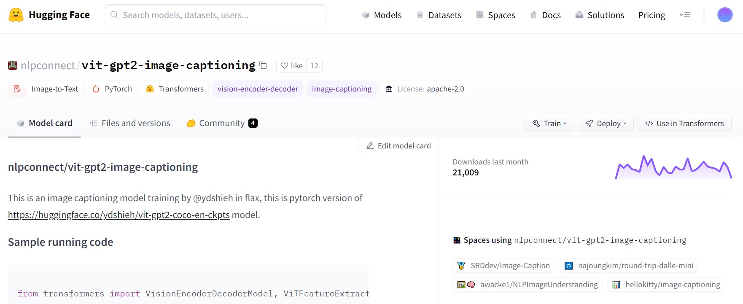The width and height of the screenshot is (743, 304).
Task: Open the Community tab
Action: [x=222, y=123]
